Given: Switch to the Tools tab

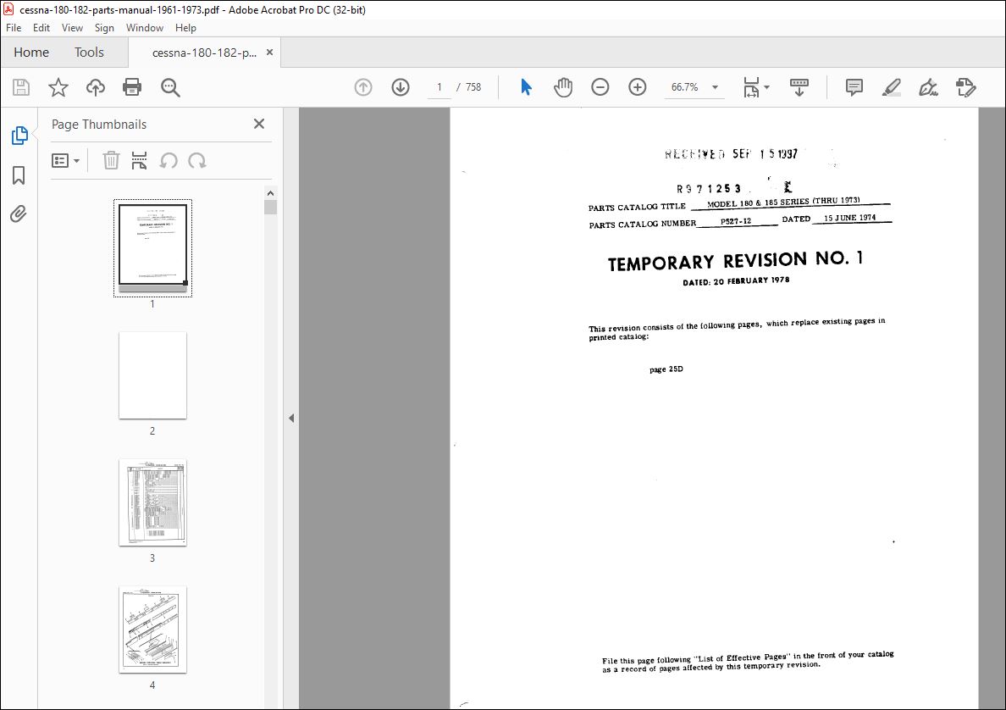Looking at the screenshot, I should (x=89, y=52).
